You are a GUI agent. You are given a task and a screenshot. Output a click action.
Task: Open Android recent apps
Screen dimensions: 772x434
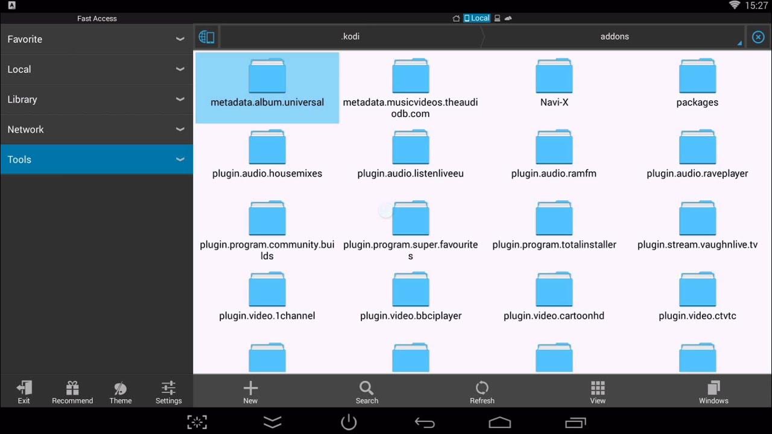click(x=575, y=423)
